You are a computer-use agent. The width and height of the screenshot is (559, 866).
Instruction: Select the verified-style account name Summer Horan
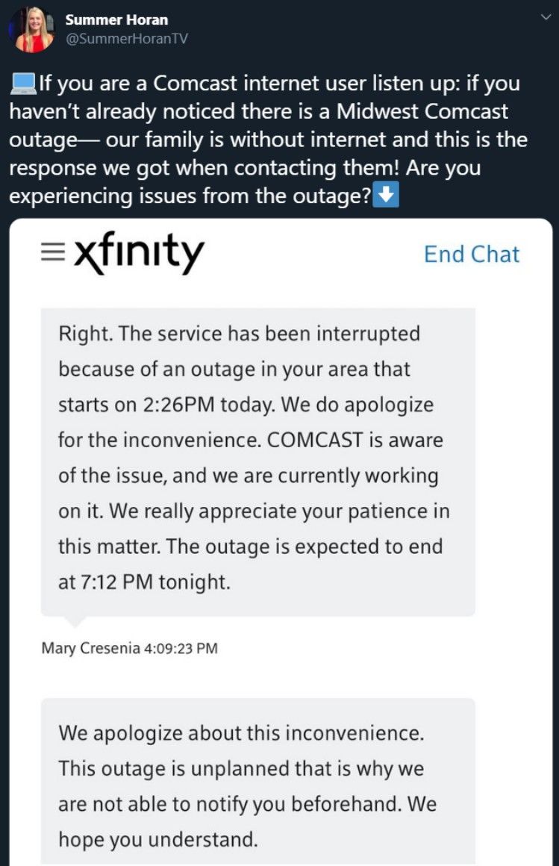pyautogui.click(x=116, y=20)
